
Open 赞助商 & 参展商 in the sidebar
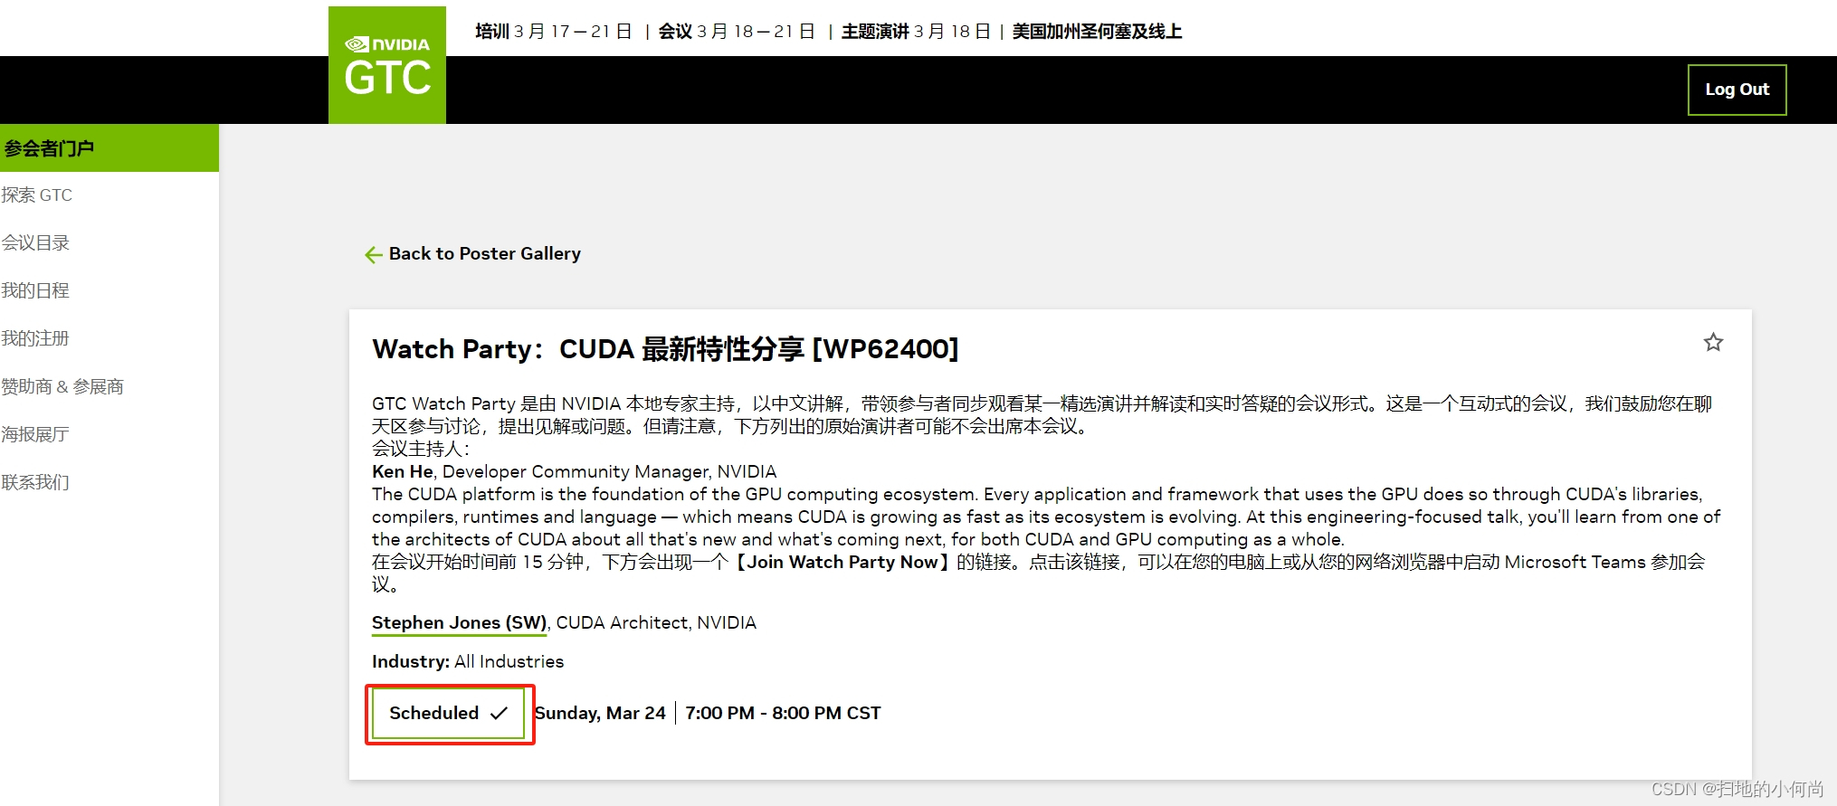click(x=62, y=386)
